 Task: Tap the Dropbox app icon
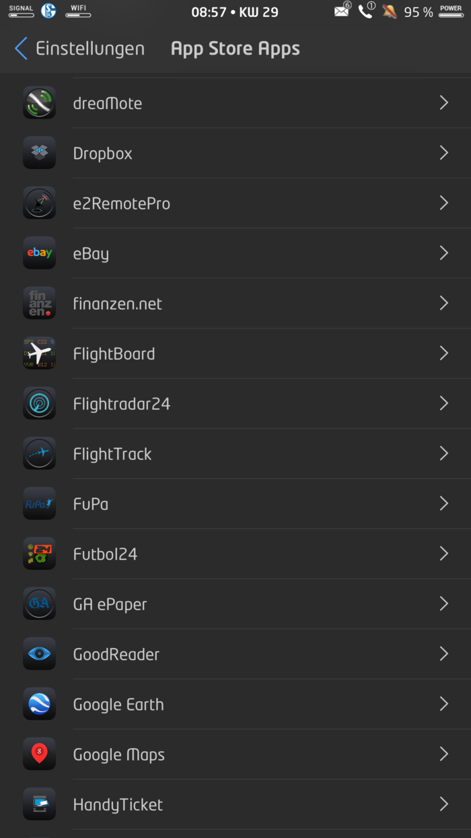click(39, 153)
